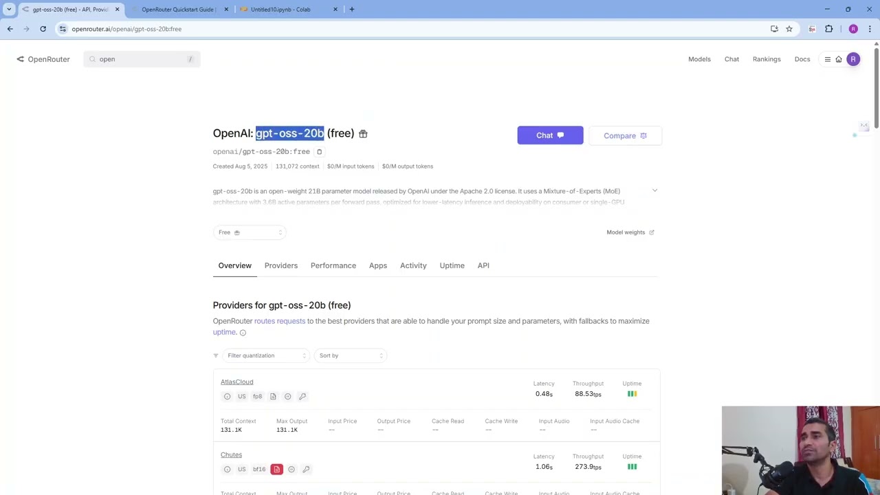Image resolution: width=880 pixels, height=495 pixels.
Task: Click the browser address bar URL
Action: pyautogui.click(x=126, y=29)
